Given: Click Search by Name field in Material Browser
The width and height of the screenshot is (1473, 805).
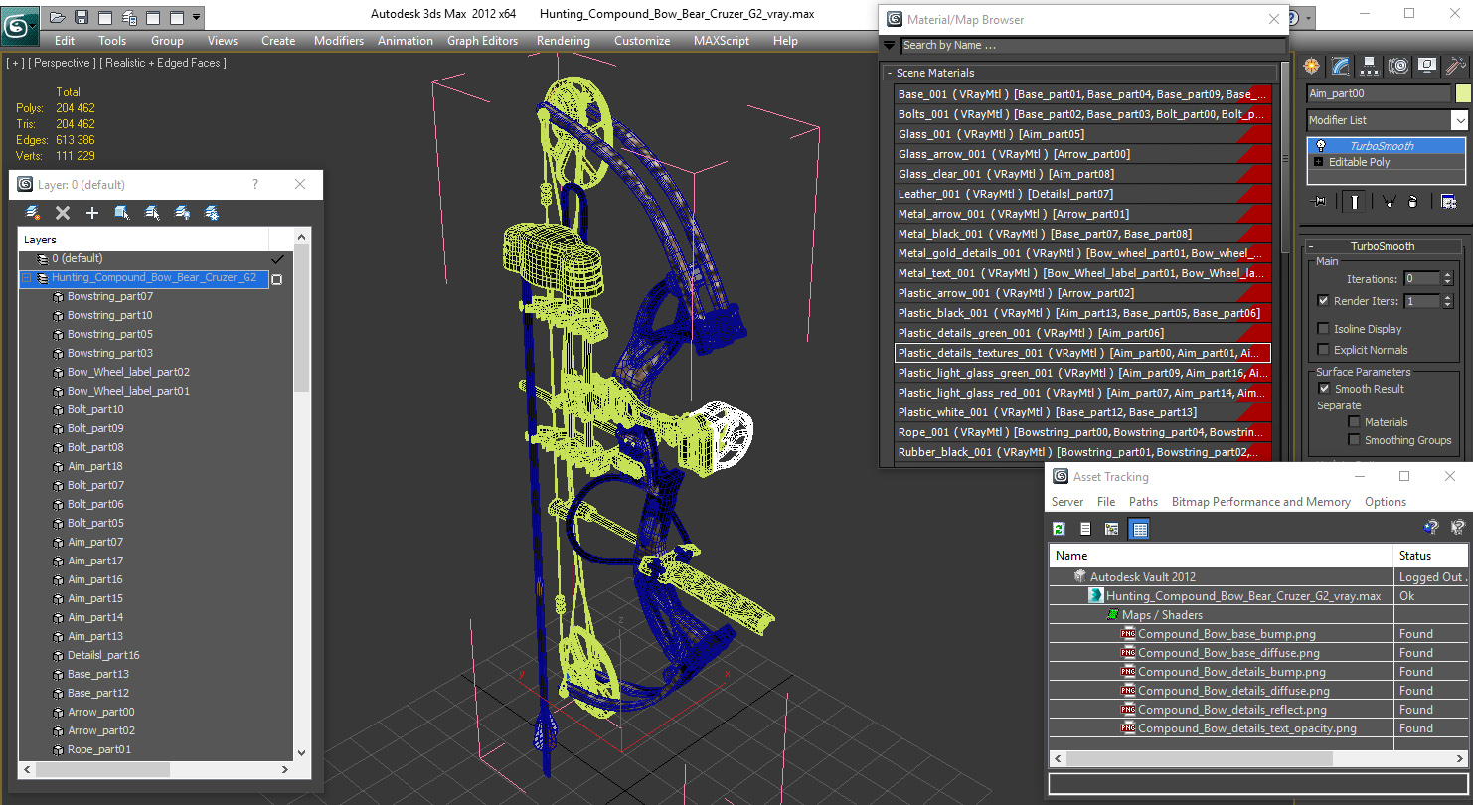Looking at the screenshot, I should click(1091, 45).
